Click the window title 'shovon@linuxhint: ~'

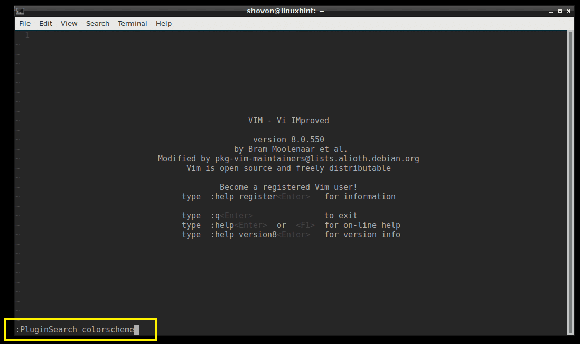tap(285, 11)
